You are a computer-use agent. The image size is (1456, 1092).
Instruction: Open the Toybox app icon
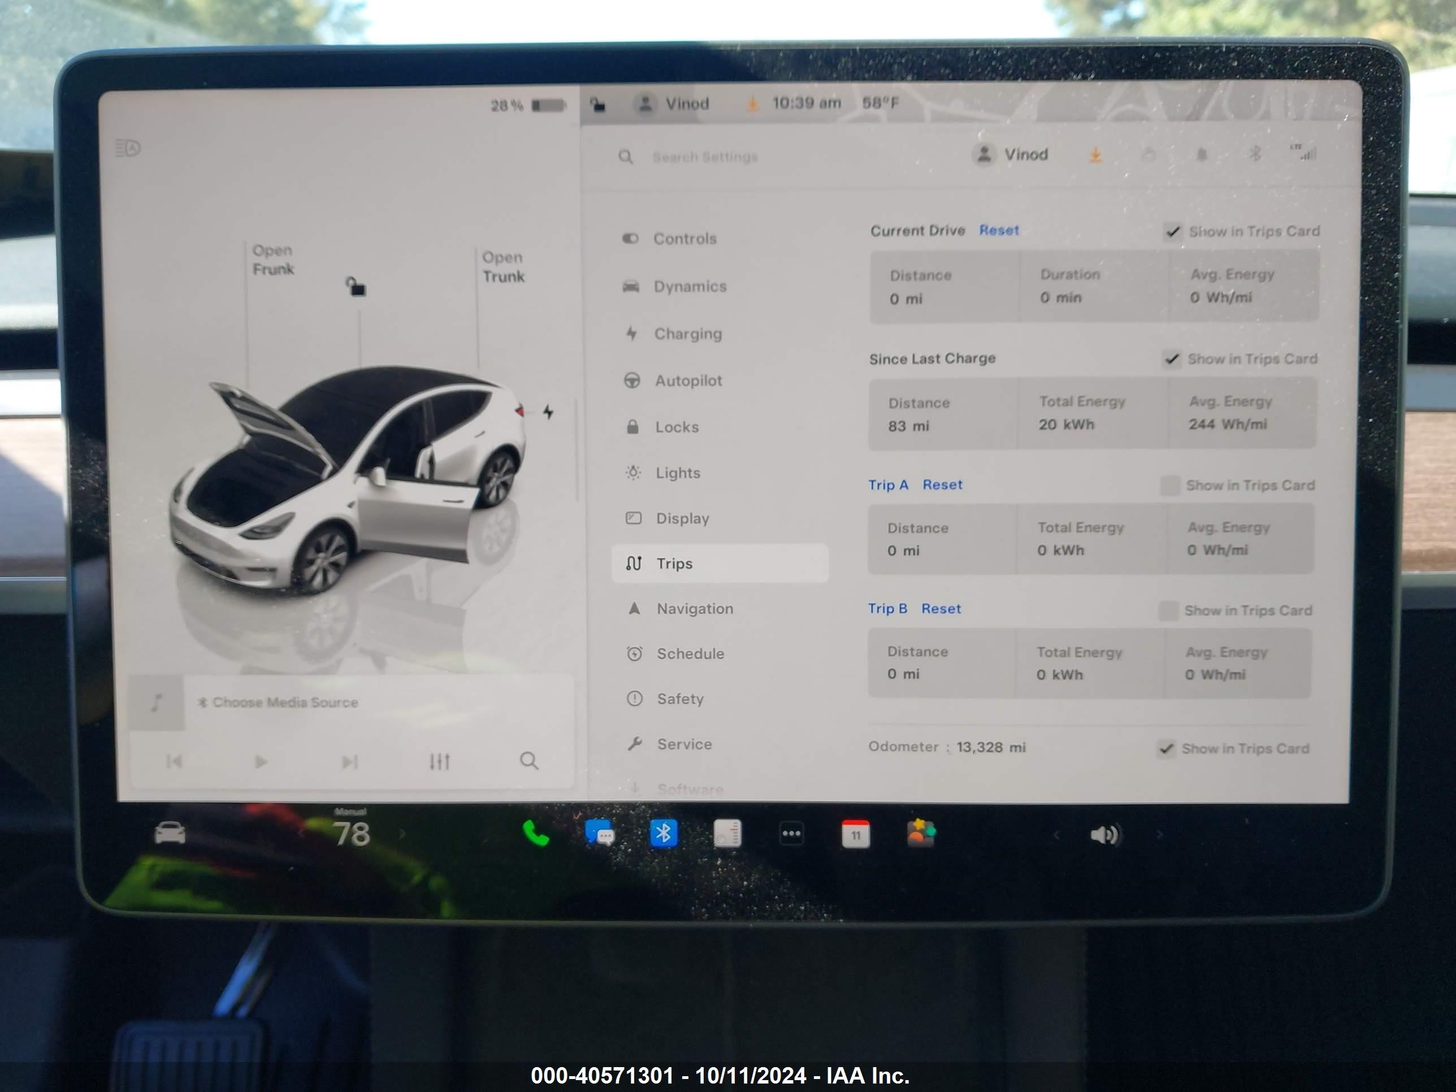click(x=921, y=833)
